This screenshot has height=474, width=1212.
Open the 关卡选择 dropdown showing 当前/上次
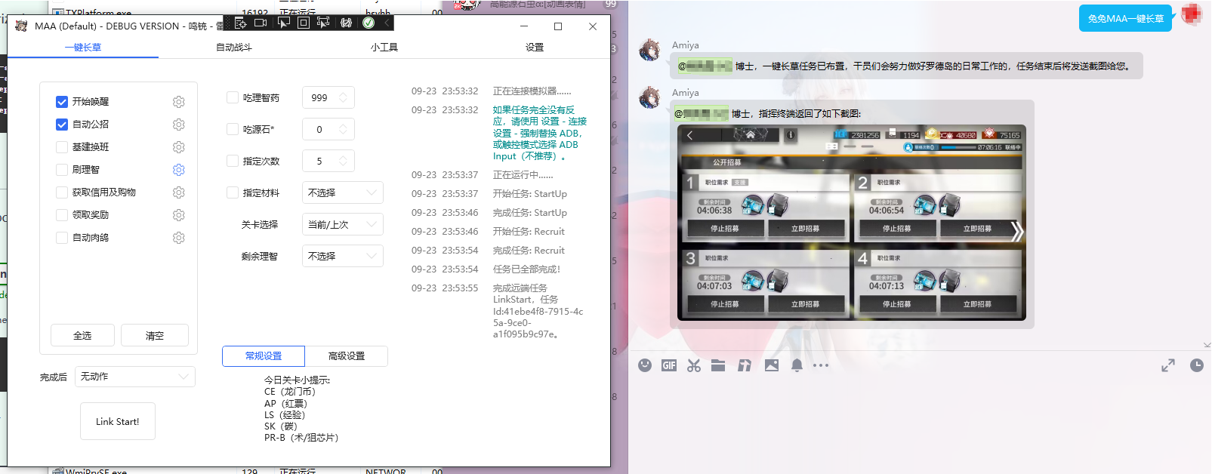[343, 224]
